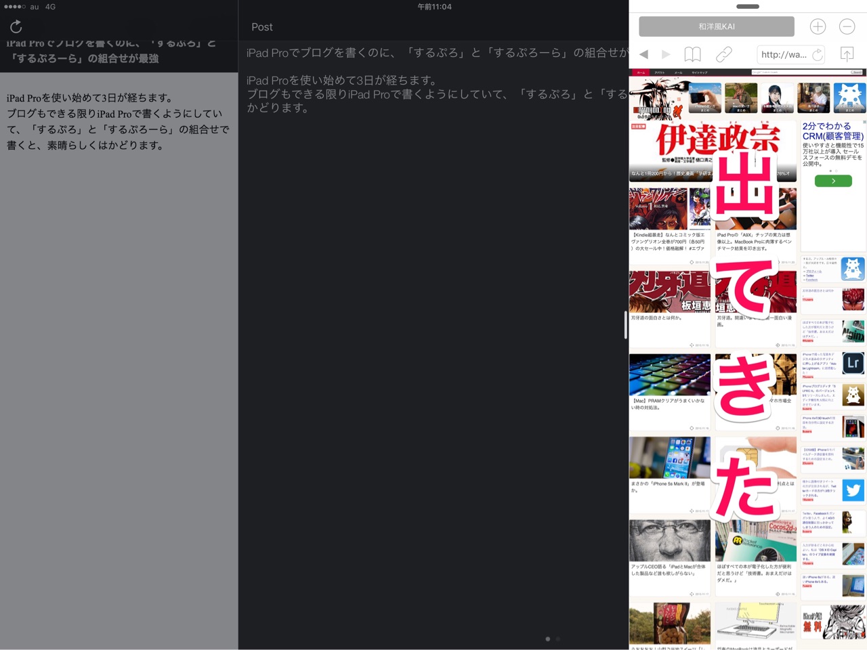This screenshot has height=650, width=867.
Task: Go back with the left arrow icon
Action: coord(643,54)
